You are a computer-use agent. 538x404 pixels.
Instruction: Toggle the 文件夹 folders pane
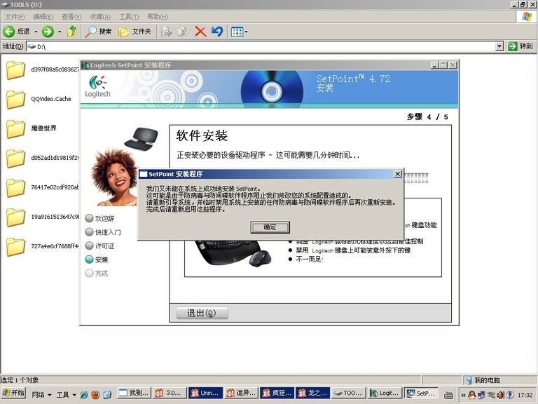tap(134, 32)
